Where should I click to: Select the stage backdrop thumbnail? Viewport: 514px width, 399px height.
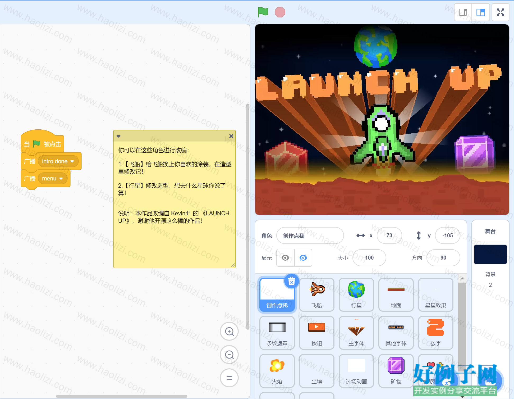pos(490,254)
